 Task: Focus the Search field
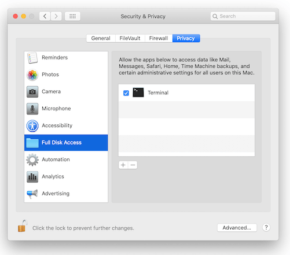243,16
